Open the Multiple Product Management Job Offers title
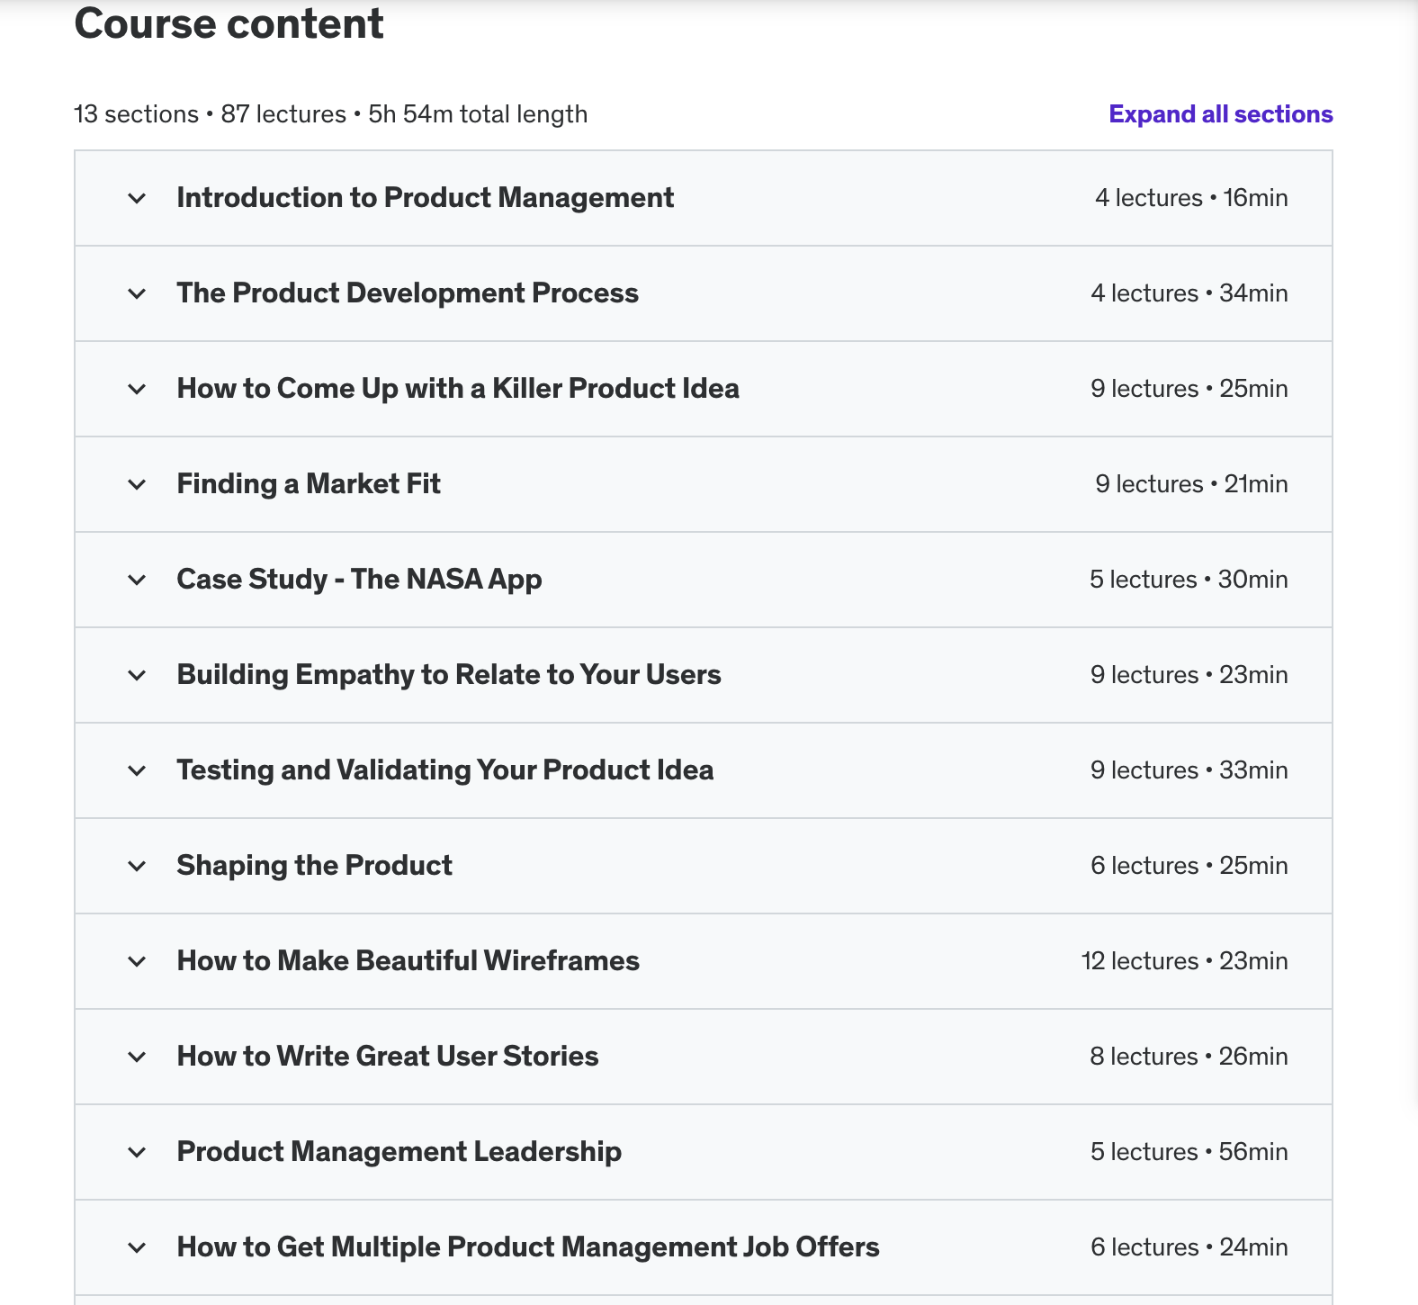The width and height of the screenshot is (1418, 1305). [x=527, y=1246]
